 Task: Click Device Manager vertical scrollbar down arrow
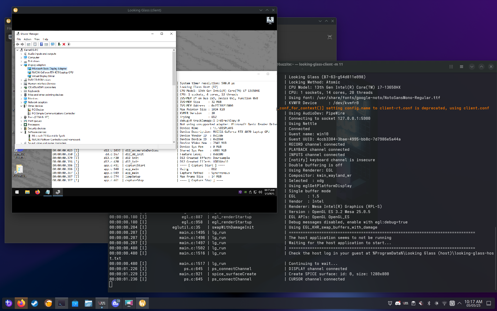pyautogui.click(x=174, y=142)
